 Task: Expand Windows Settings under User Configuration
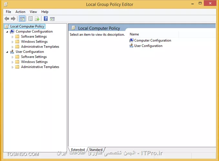(12, 62)
